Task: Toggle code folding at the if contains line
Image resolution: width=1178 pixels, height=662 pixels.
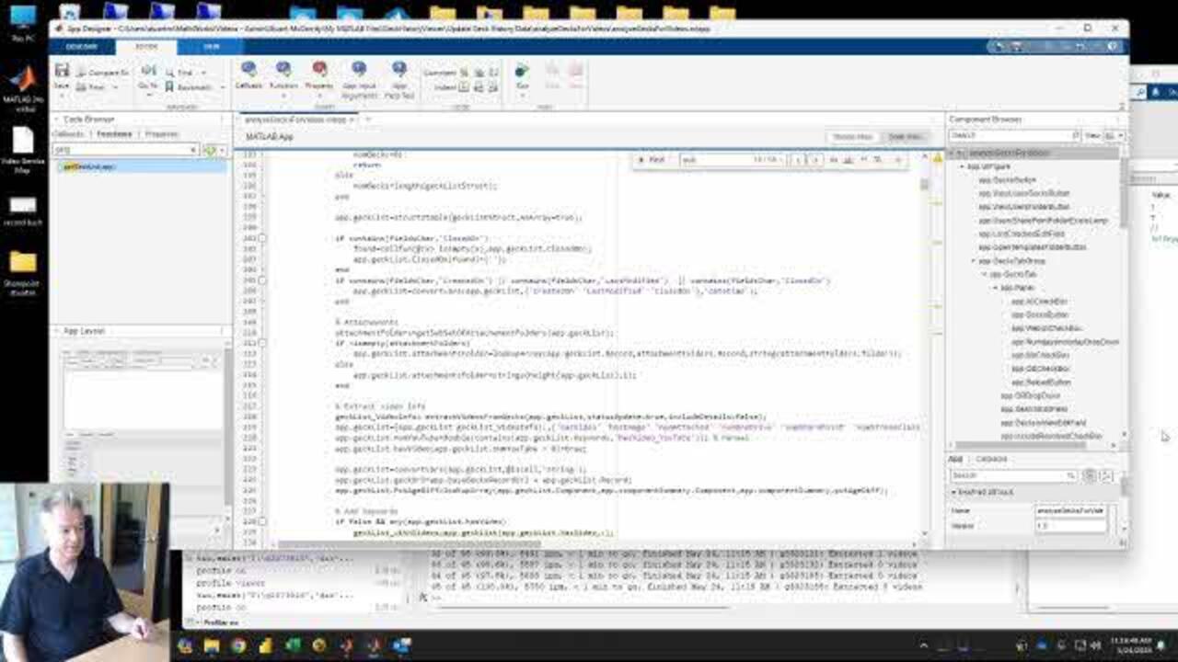Action: 262,239
